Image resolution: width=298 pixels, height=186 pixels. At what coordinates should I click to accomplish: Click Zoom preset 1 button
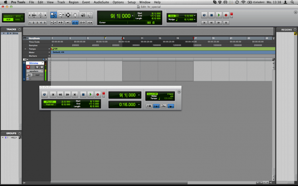(30, 22)
